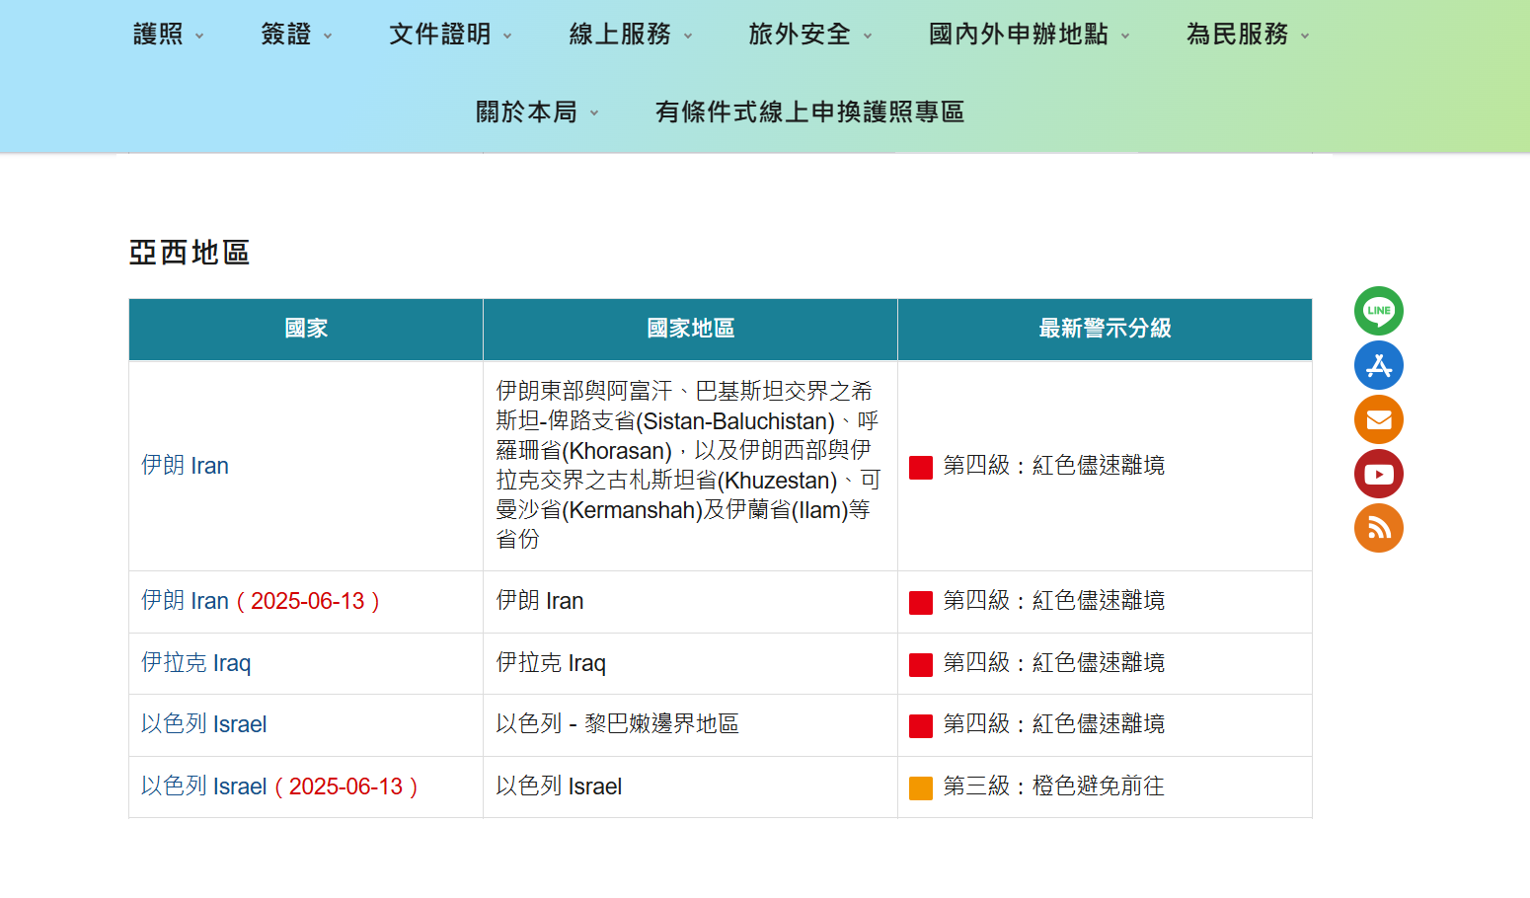This screenshot has height=898, width=1530.
Task: Open the 以色列 Israel link
Action: click(x=202, y=724)
